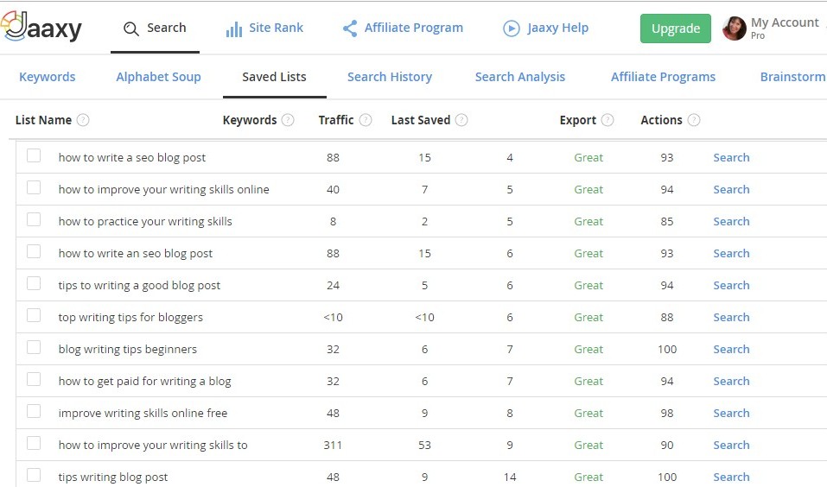This screenshot has height=487, width=827.
Task: Switch to the Keywords tab
Action: pyautogui.click(x=48, y=77)
